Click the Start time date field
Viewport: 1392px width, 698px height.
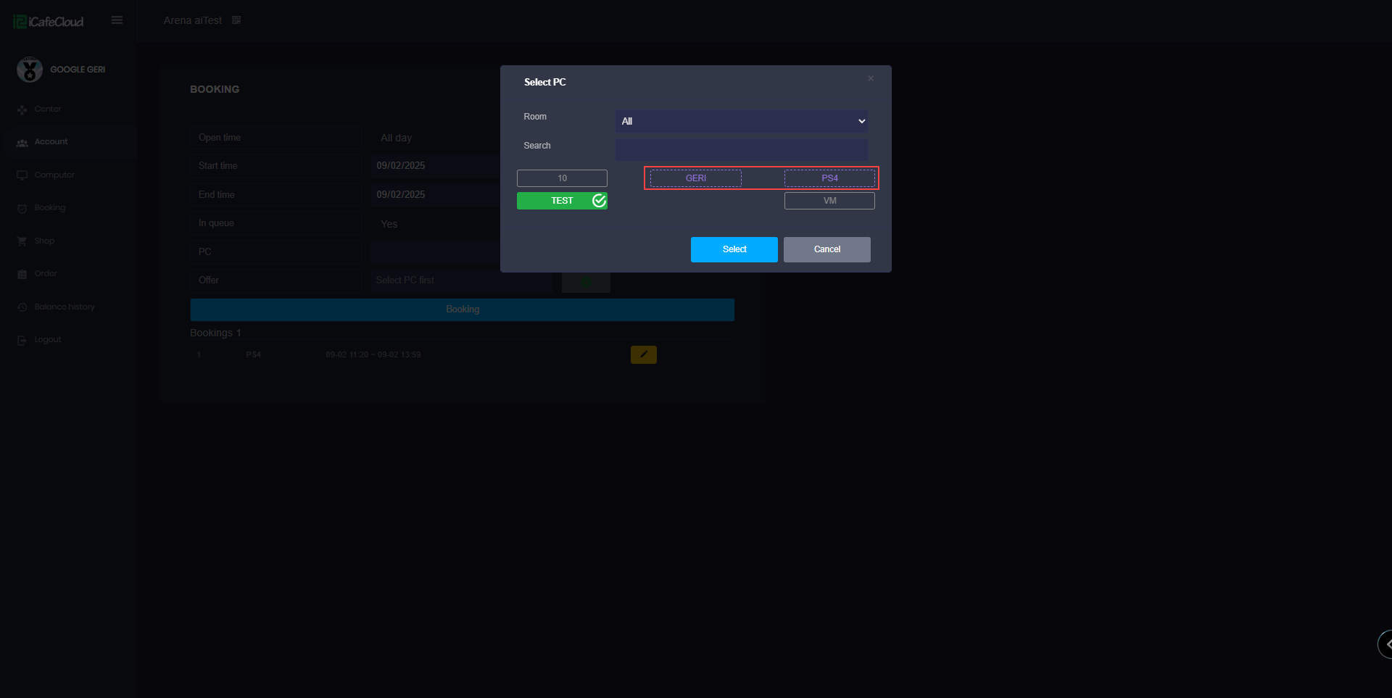click(435, 166)
